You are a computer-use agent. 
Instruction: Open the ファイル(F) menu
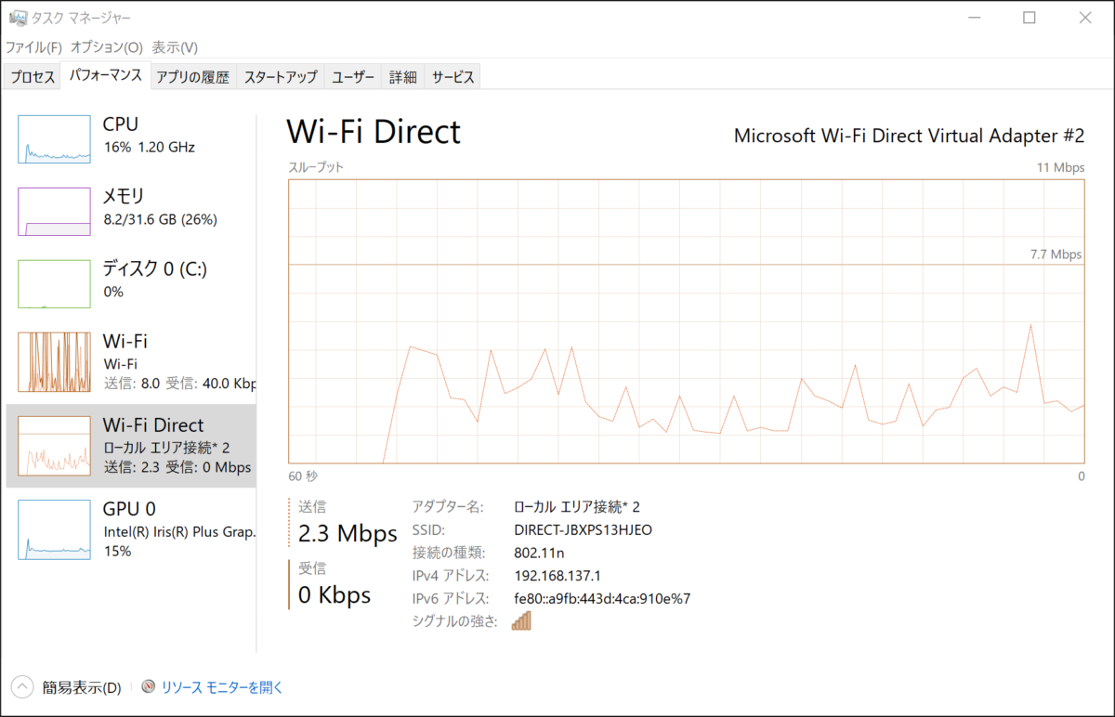(33, 47)
